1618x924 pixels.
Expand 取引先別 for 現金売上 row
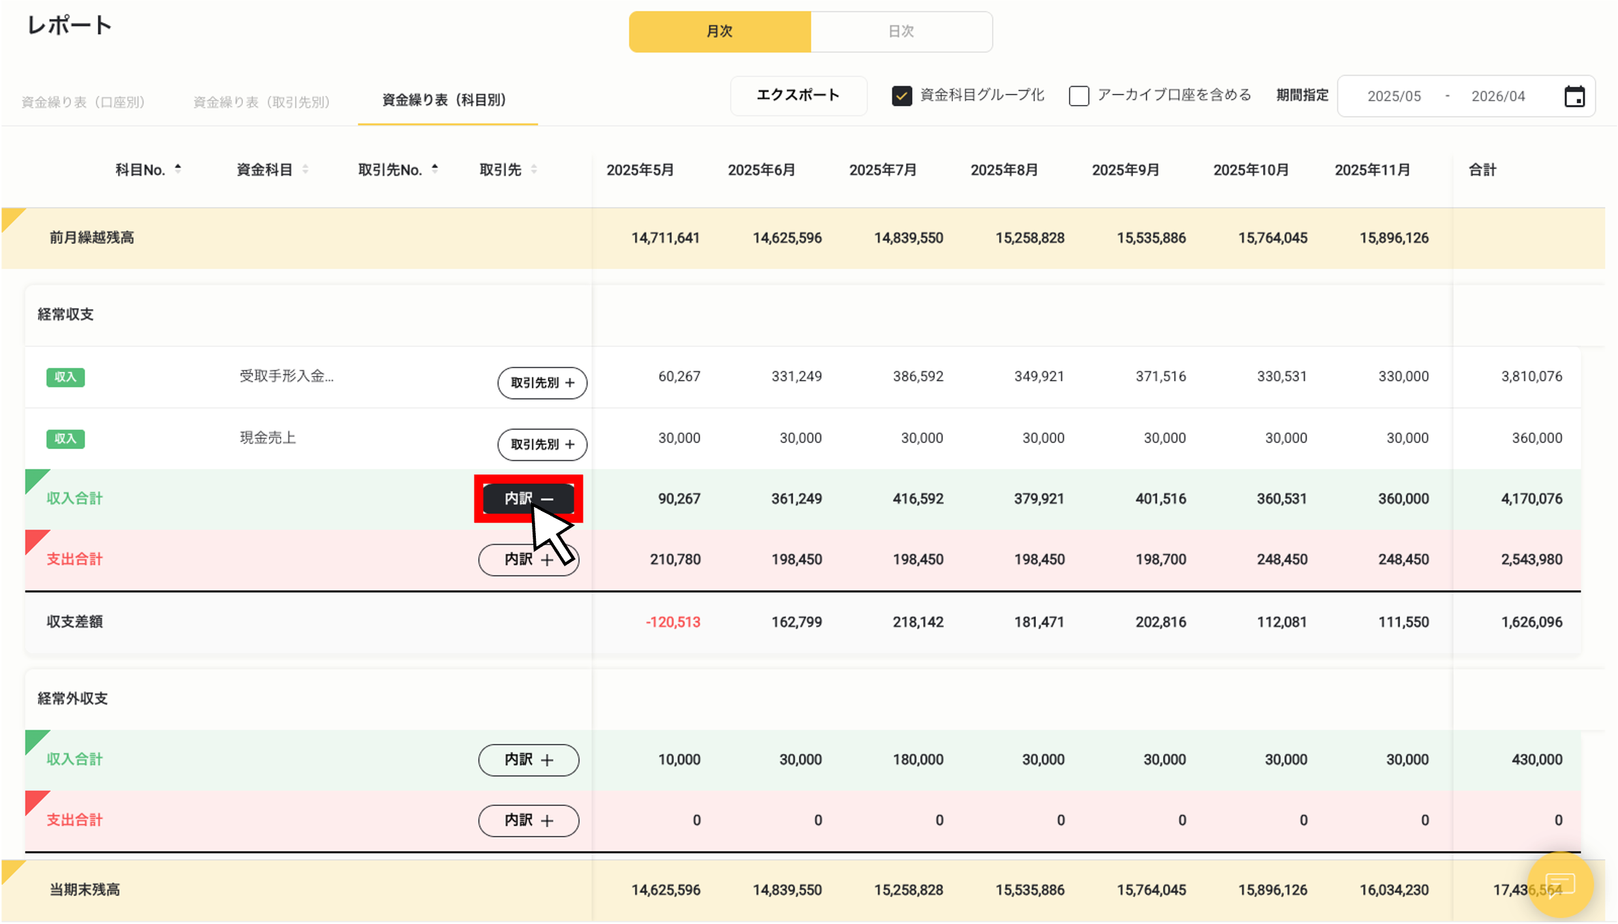pyautogui.click(x=542, y=444)
